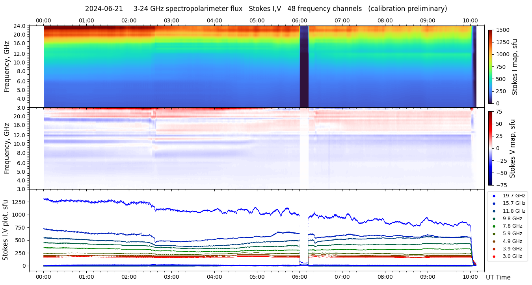This screenshot has width=532, height=285.
Task: Click the dark data gap in Stokes I spectrogram
Action: [304, 66]
